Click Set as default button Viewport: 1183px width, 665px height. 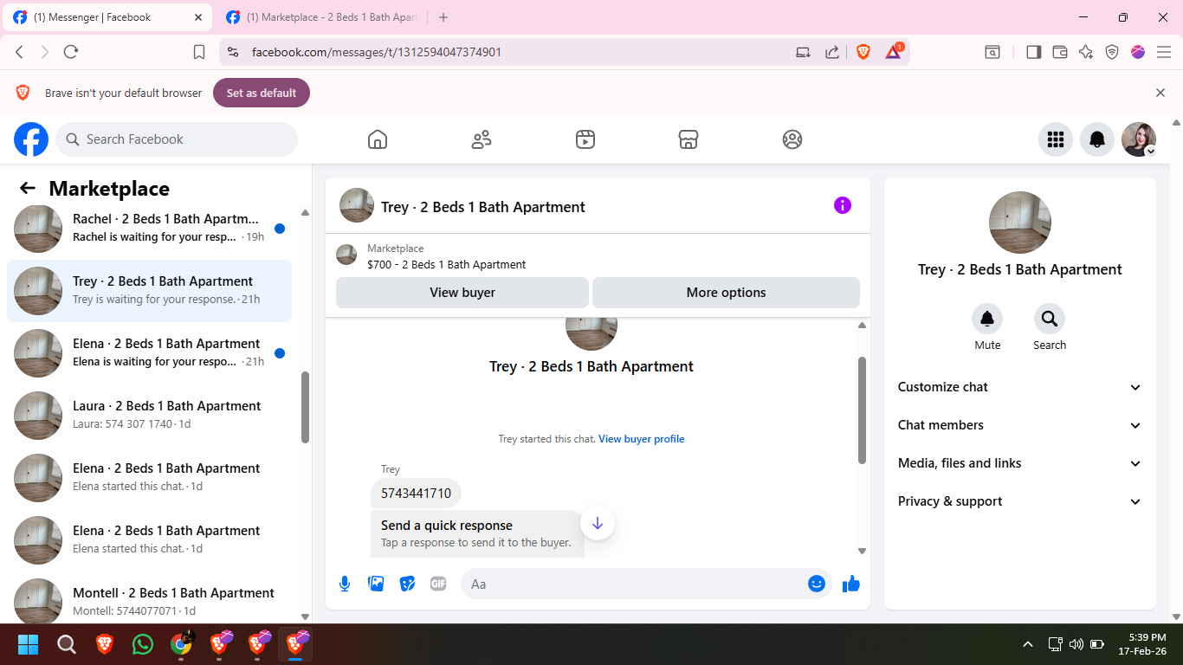[x=262, y=93]
